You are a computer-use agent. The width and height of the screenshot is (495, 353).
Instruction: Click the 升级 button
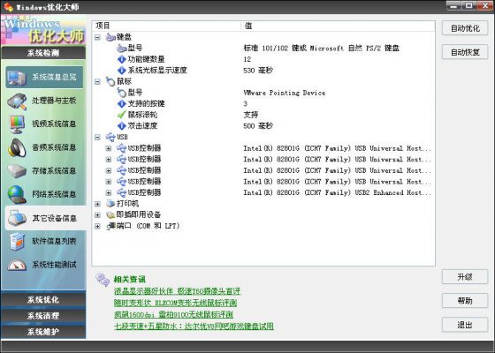point(465,277)
